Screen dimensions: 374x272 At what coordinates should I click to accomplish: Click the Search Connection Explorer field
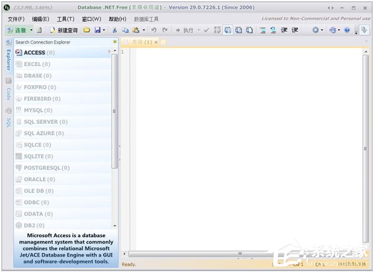pyautogui.click(x=61, y=42)
